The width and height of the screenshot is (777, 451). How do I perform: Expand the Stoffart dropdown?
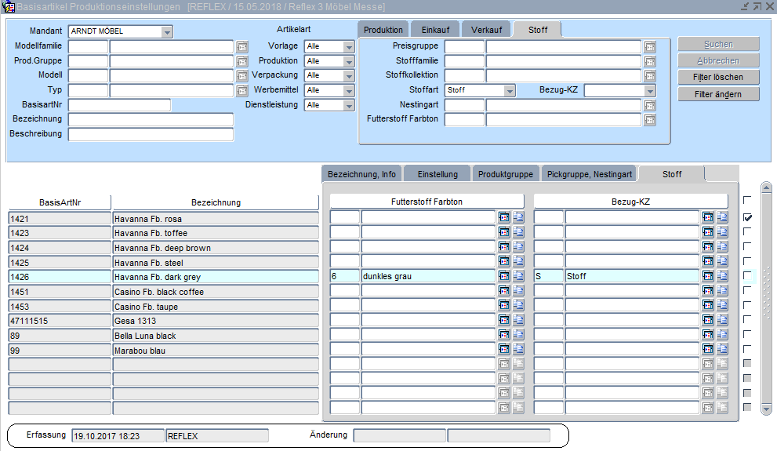click(510, 91)
